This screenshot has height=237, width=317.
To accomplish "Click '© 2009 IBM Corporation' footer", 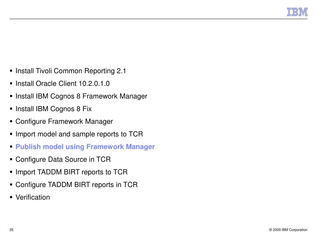I will [288, 230].
